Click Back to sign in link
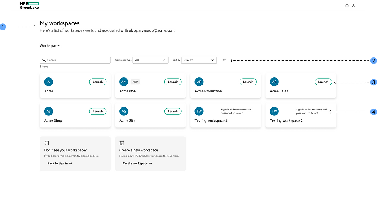This screenshot has width=377, height=199. [x=60, y=164]
